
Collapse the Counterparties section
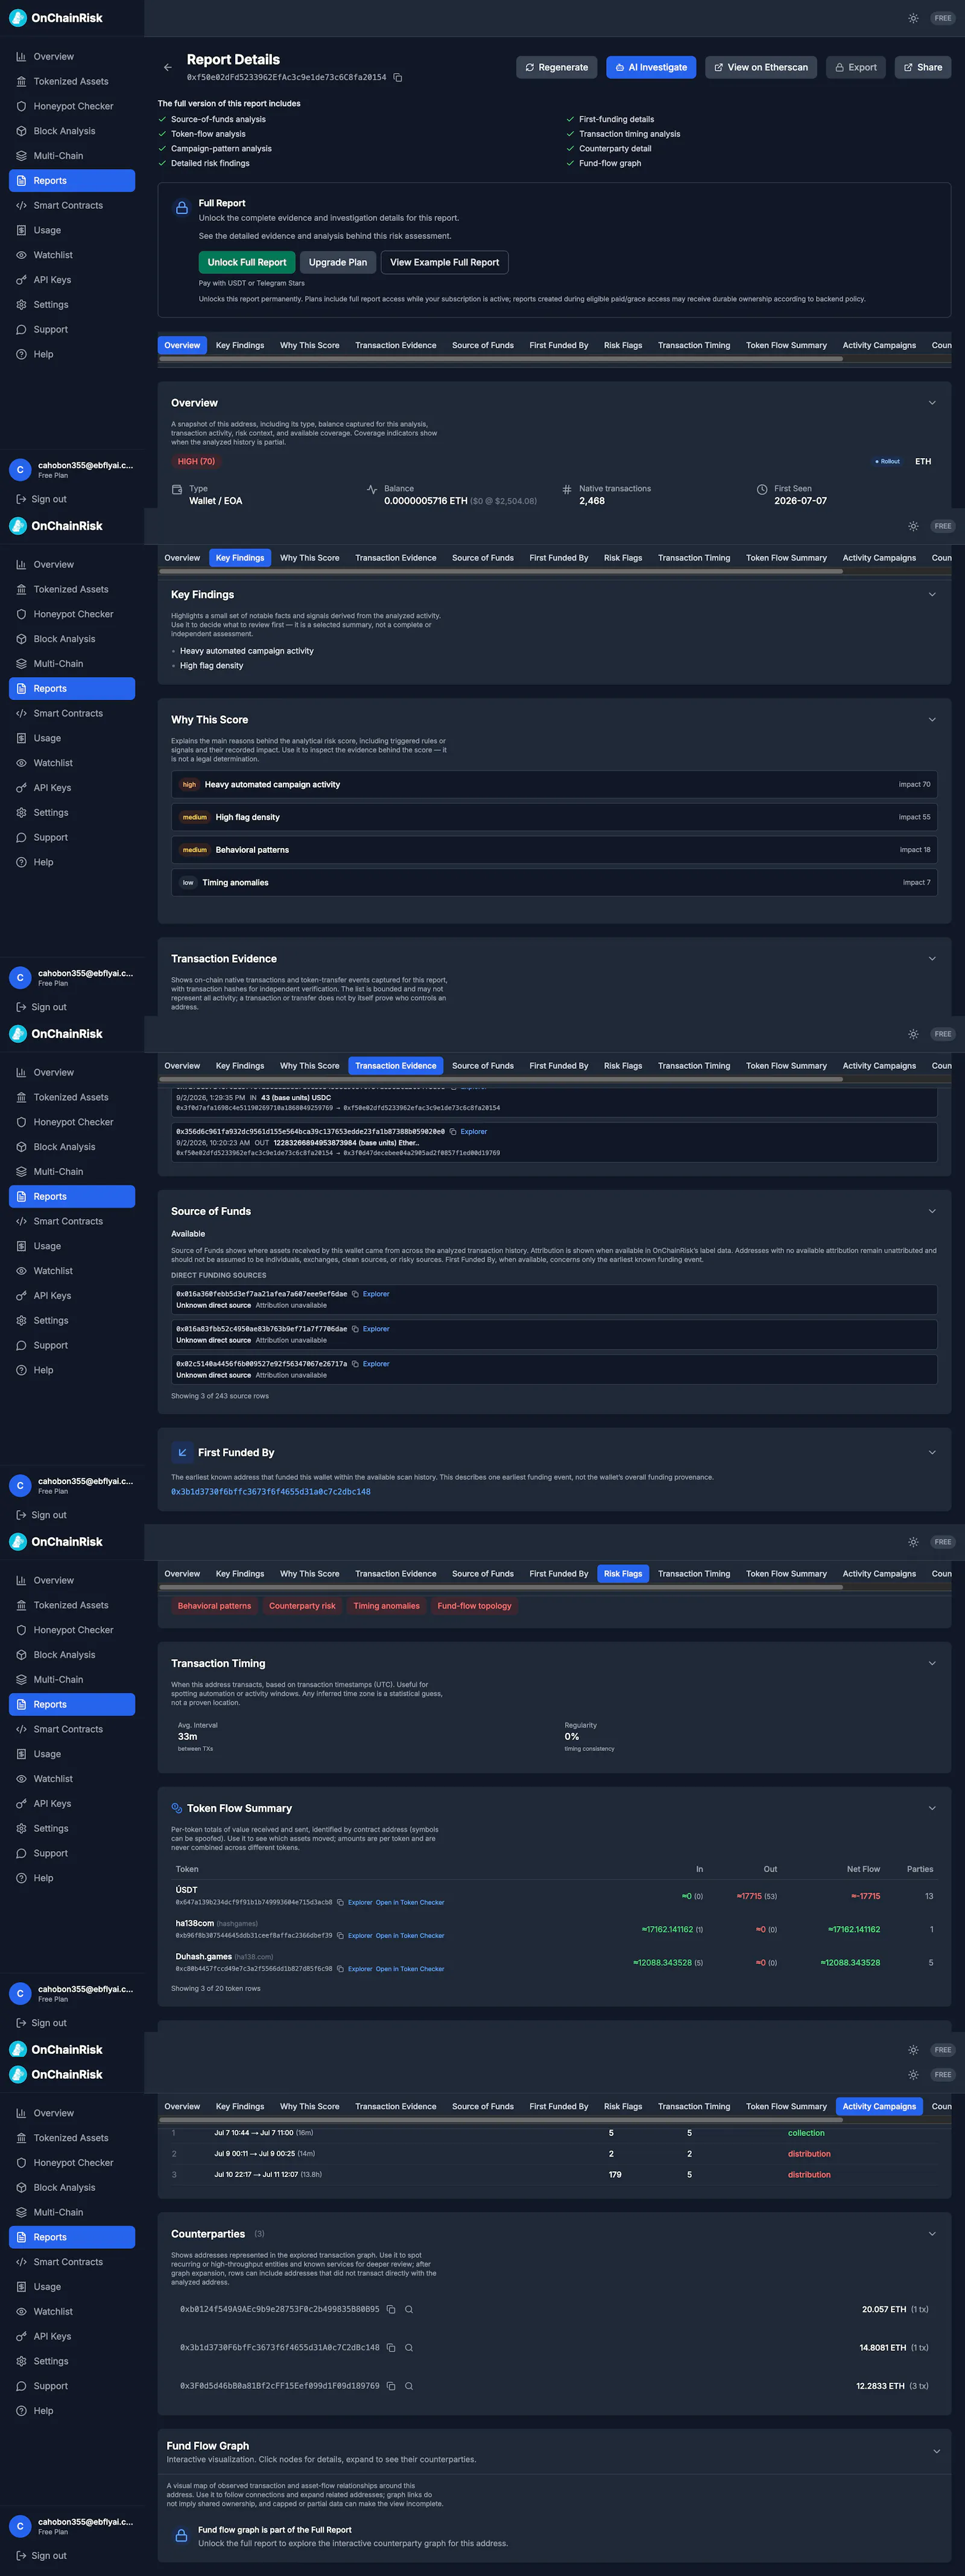click(932, 2234)
